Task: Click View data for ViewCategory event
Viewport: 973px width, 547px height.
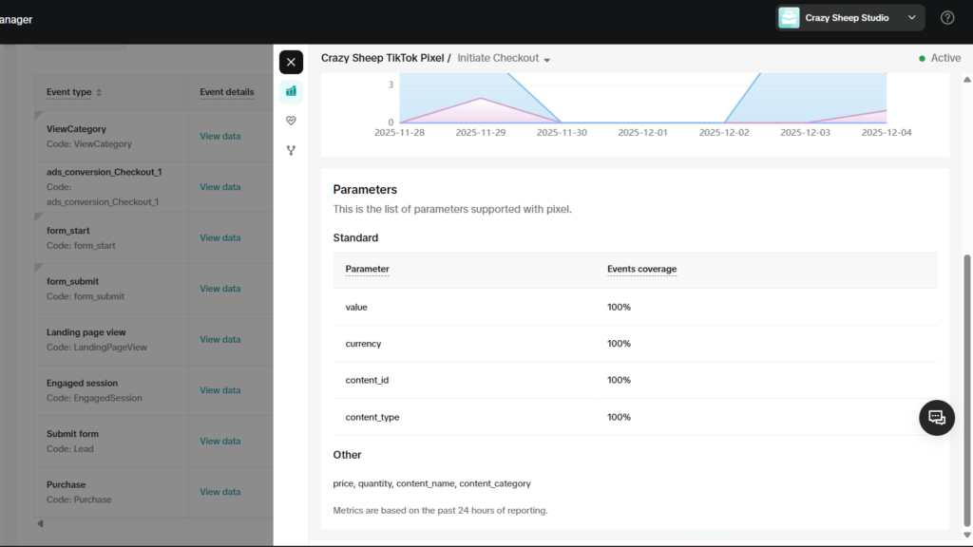Action: click(x=219, y=137)
